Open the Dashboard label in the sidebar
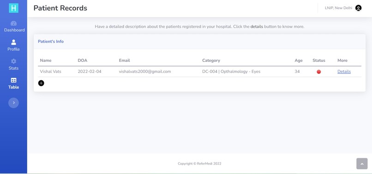The image size is (372, 174). [14, 30]
